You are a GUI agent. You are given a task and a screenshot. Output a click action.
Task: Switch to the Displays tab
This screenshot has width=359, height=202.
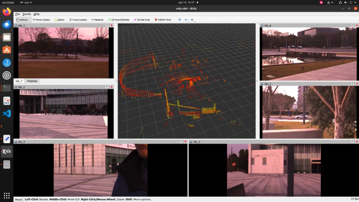point(32,81)
